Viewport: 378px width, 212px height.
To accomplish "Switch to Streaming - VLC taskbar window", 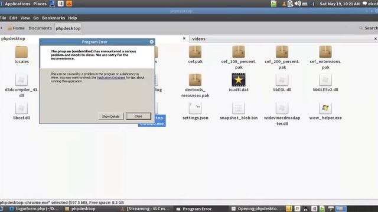I will pyautogui.click(x=145, y=208).
